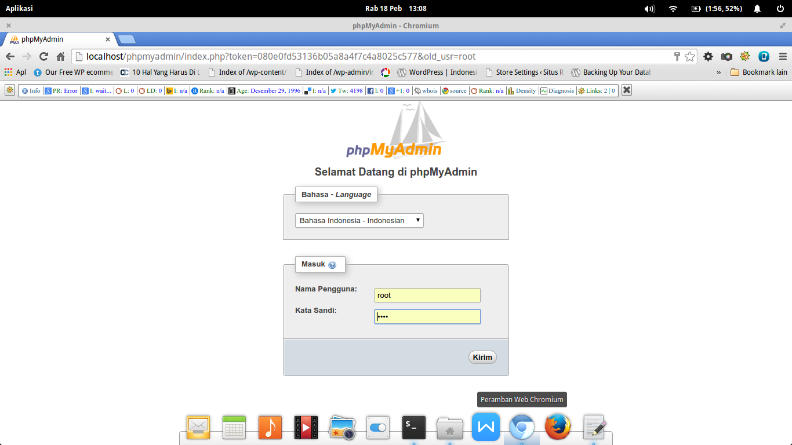This screenshot has height=445, width=792.
Task: Open the power session menu icon
Action: (x=780, y=9)
